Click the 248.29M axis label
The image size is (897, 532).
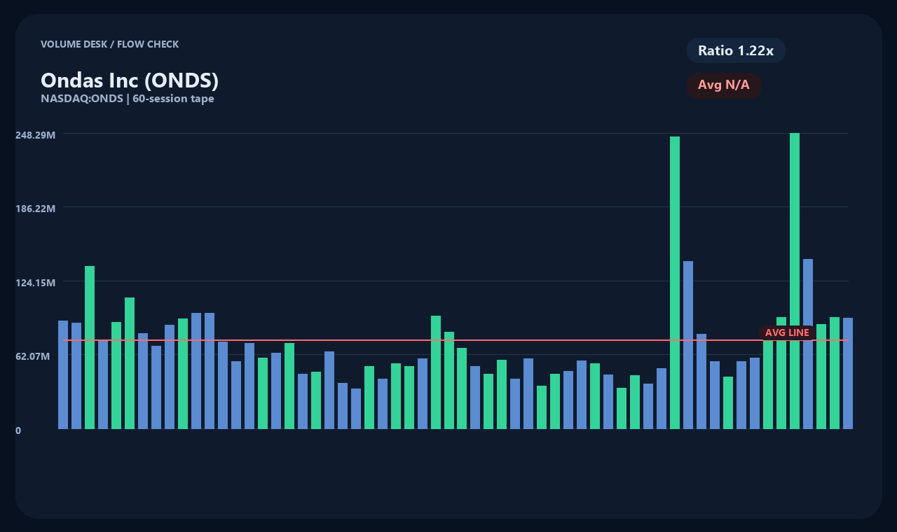point(36,134)
